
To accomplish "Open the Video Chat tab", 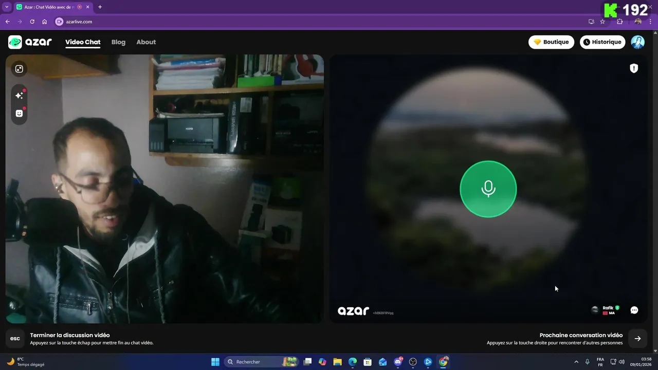I will pyautogui.click(x=83, y=42).
